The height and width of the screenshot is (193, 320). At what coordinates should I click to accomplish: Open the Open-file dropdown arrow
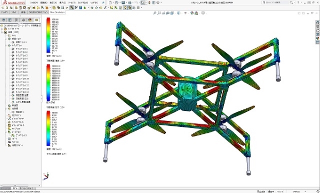point(119,3)
